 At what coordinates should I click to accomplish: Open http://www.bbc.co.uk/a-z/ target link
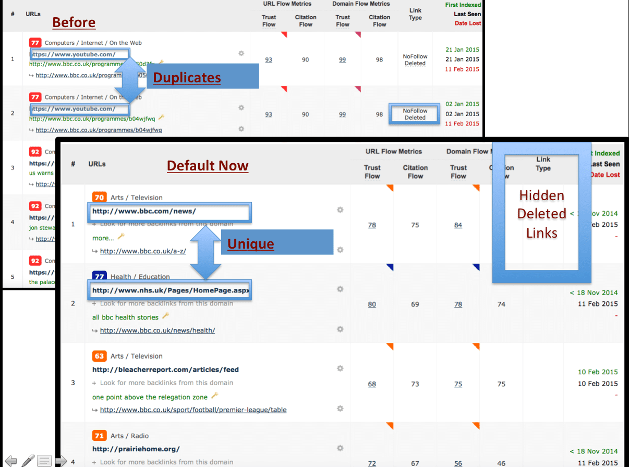tap(143, 251)
